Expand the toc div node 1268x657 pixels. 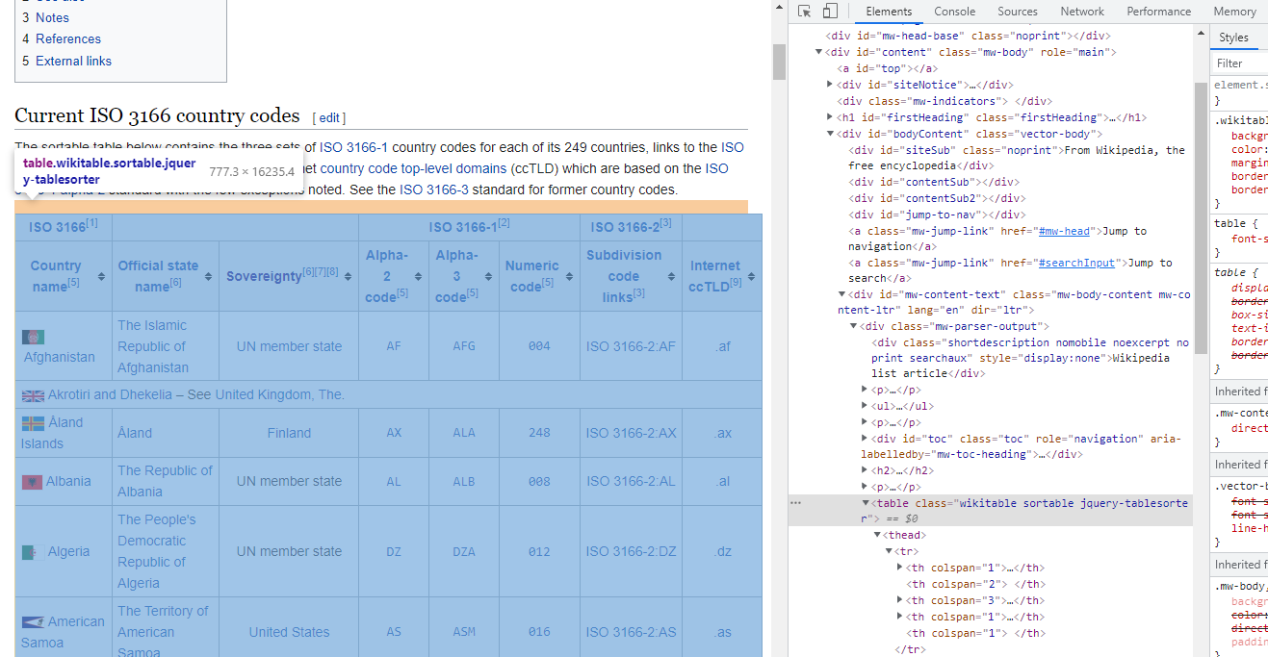pos(865,439)
